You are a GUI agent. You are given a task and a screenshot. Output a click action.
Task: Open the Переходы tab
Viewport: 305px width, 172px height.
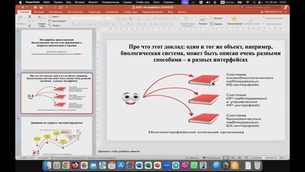[x=94, y=12]
